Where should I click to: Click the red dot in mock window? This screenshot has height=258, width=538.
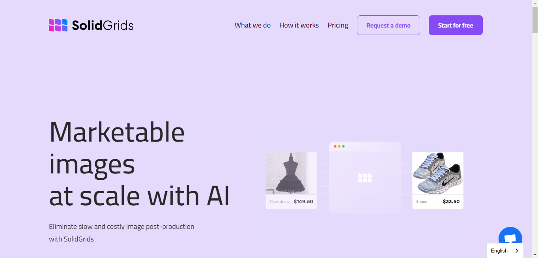coord(335,146)
